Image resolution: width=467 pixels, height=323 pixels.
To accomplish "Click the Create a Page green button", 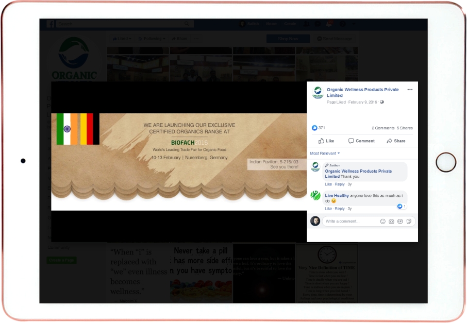I will (x=61, y=260).
